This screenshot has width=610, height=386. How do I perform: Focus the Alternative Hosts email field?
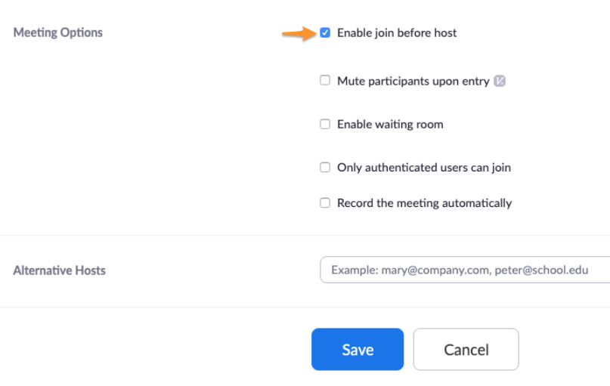click(x=465, y=270)
